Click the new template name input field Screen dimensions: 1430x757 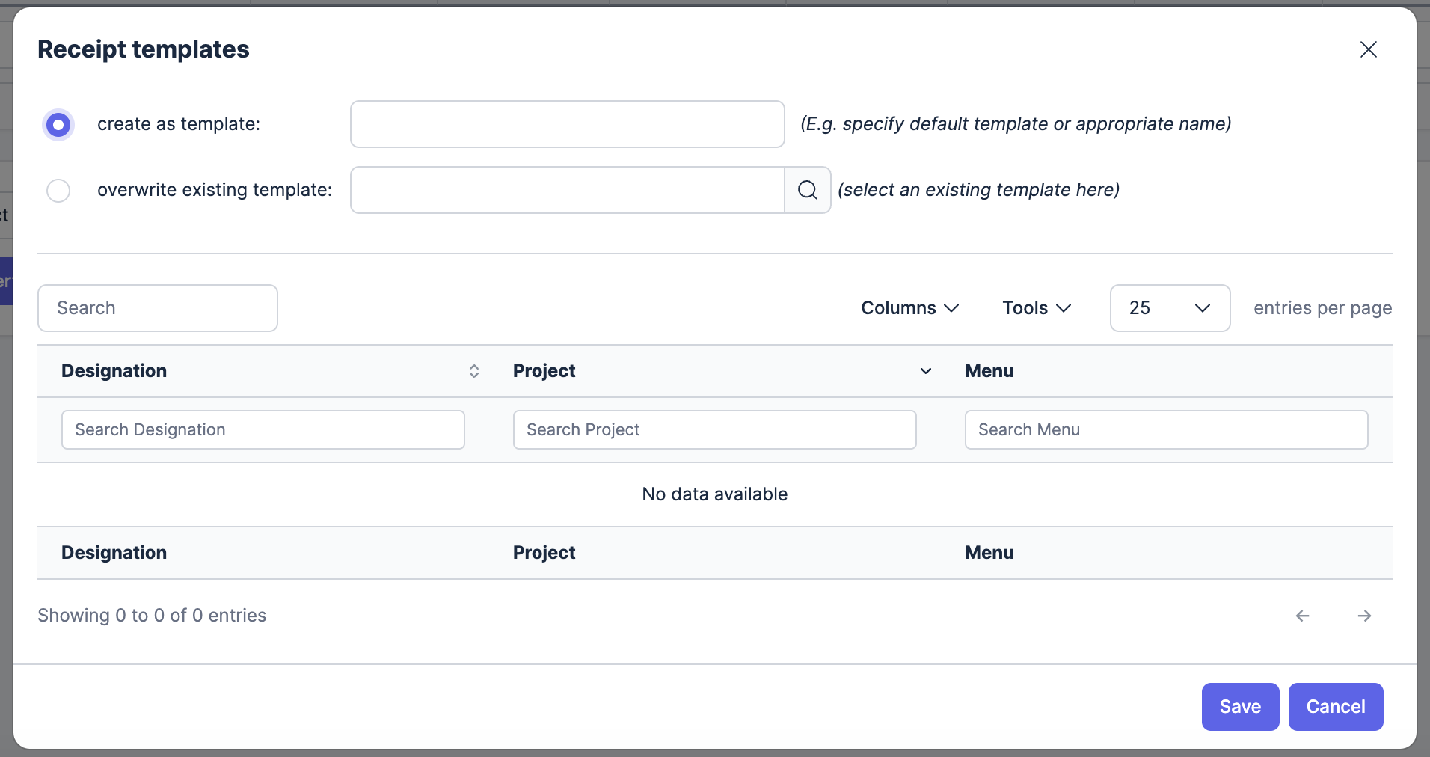click(x=567, y=124)
